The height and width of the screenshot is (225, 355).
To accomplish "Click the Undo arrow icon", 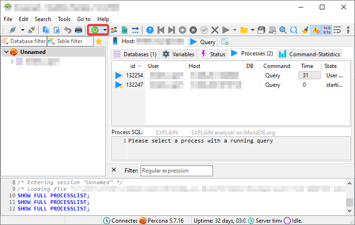I will click(x=68, y=30).
